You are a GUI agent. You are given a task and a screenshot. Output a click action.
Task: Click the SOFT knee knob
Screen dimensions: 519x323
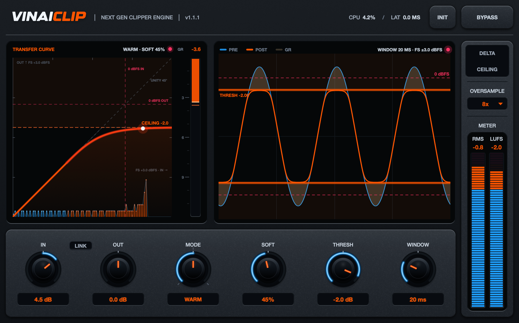click(268, 269)
